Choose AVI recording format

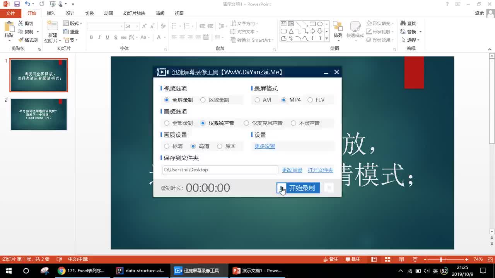pos(263,100)
